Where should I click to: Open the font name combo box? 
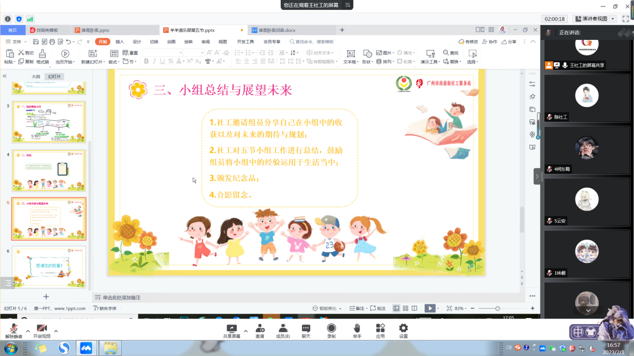pos(162,53)
